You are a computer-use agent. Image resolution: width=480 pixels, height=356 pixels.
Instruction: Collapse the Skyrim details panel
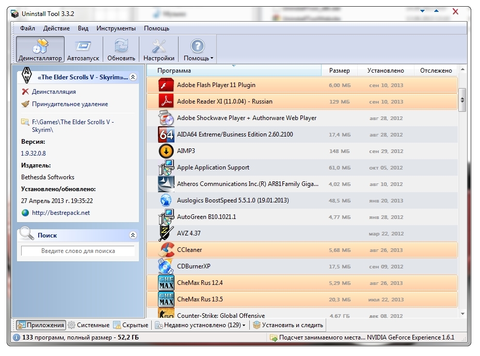click(x=133, y=77)
